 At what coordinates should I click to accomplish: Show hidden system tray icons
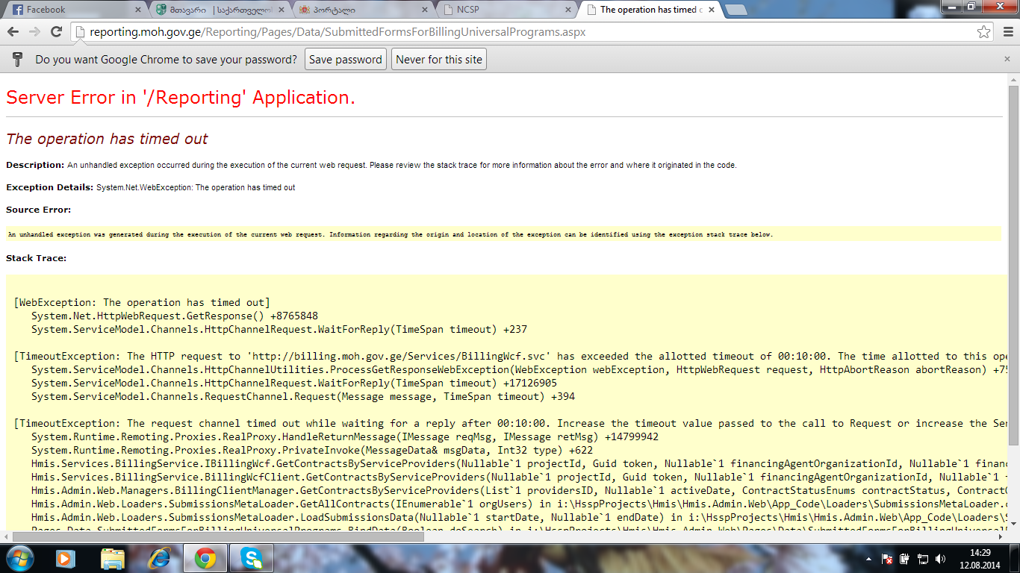tap(868, 559)
